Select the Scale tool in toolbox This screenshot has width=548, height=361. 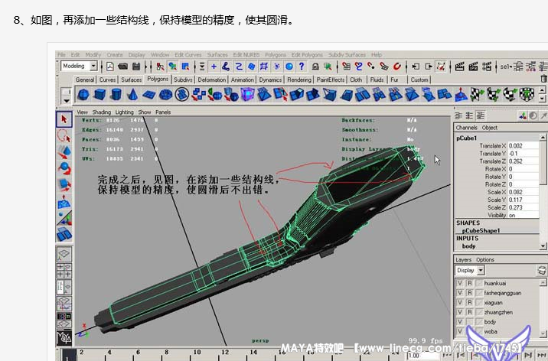click(x=64, y=185)
